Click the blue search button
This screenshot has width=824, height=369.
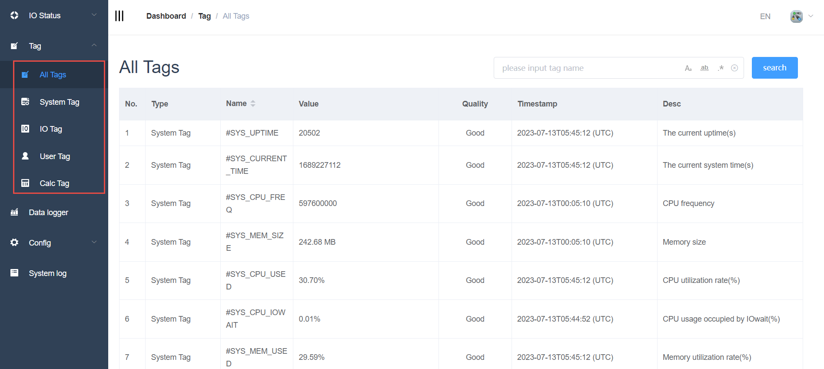pyautogui.click(x=774, y=68)
